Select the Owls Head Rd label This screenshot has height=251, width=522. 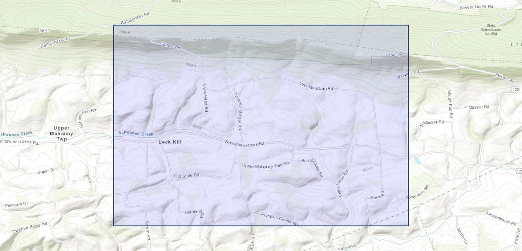(x=205, y=98)
